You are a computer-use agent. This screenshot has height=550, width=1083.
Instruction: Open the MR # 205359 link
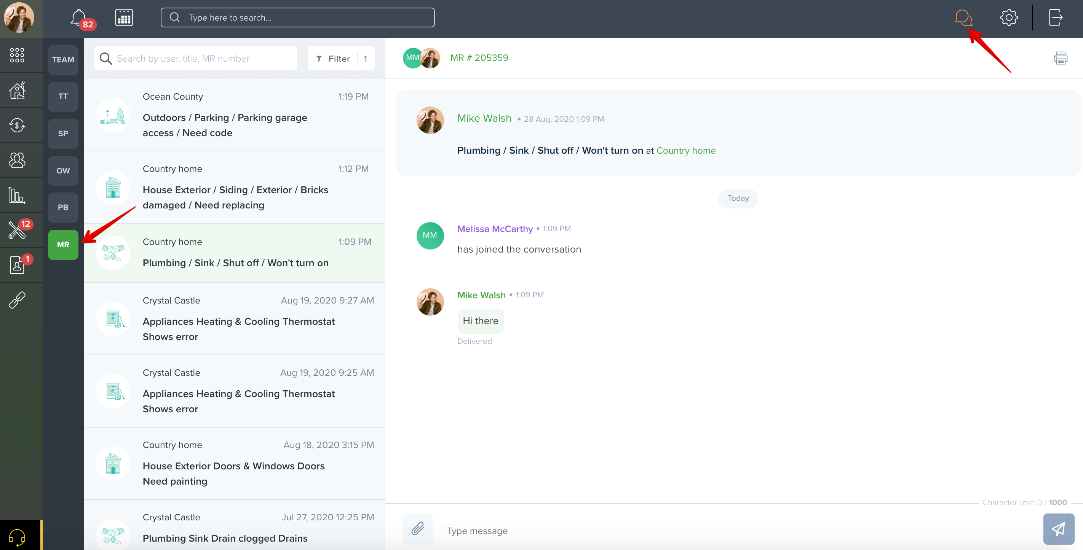(479, 58)
